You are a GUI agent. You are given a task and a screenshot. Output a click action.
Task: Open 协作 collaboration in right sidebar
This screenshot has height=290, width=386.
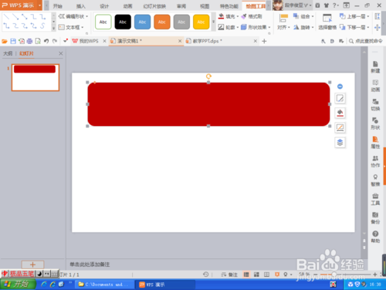click(375, 162)
